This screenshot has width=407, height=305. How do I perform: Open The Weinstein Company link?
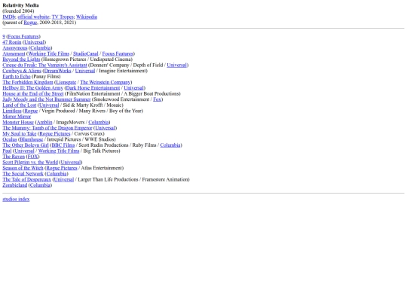click(106, 82)
